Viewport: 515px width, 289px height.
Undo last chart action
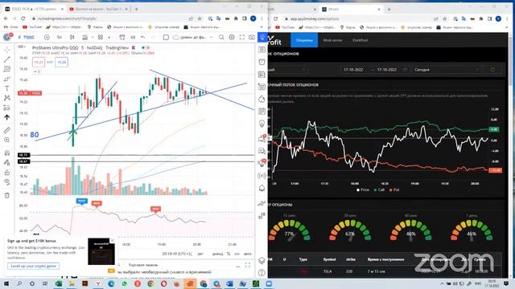142,38
